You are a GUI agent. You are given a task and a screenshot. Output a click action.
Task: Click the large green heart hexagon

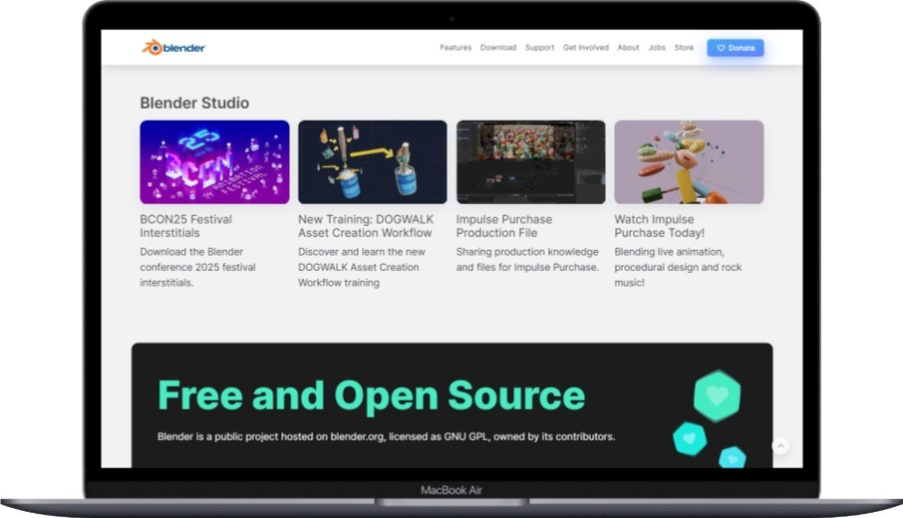tap(717, 396)
